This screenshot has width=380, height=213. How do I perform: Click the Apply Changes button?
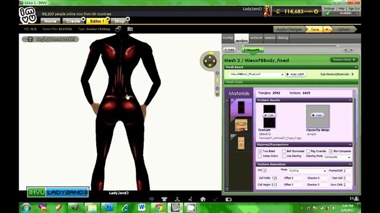(289, 30)
